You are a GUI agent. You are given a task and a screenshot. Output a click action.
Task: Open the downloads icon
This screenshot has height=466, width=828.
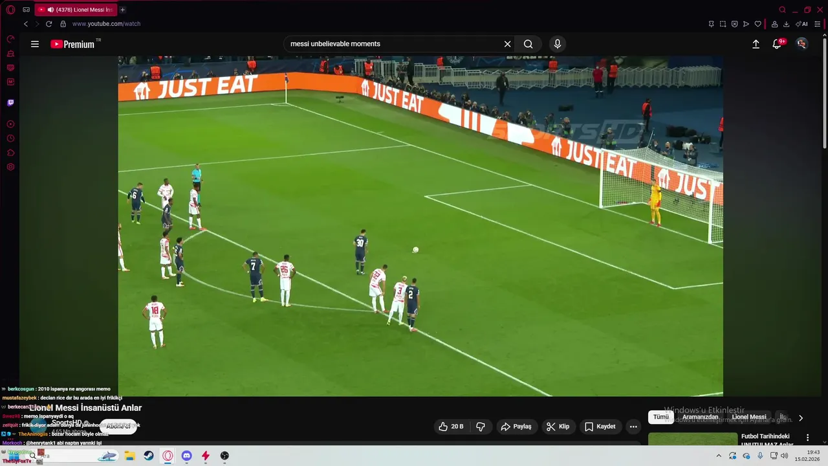coord(786,24)
